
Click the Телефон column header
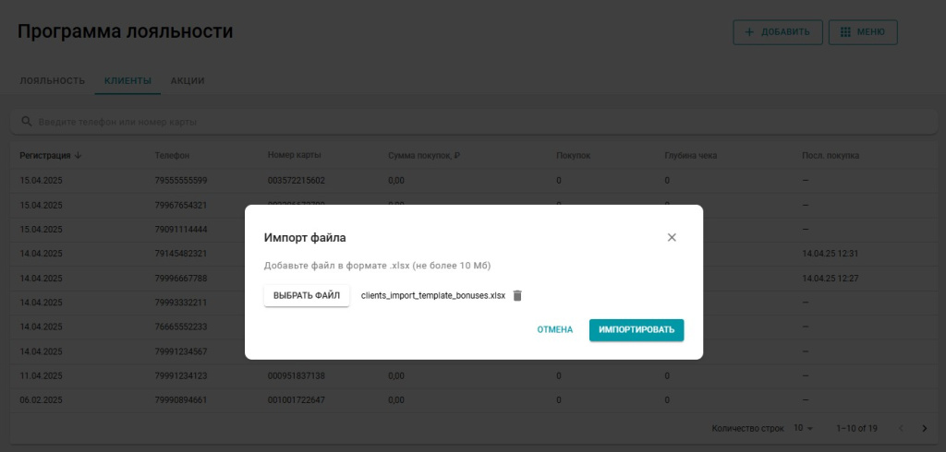point(172,155)
